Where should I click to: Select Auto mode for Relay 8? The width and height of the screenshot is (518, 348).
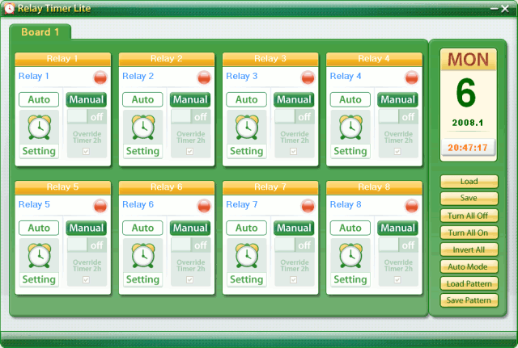(x=350, y=228)
